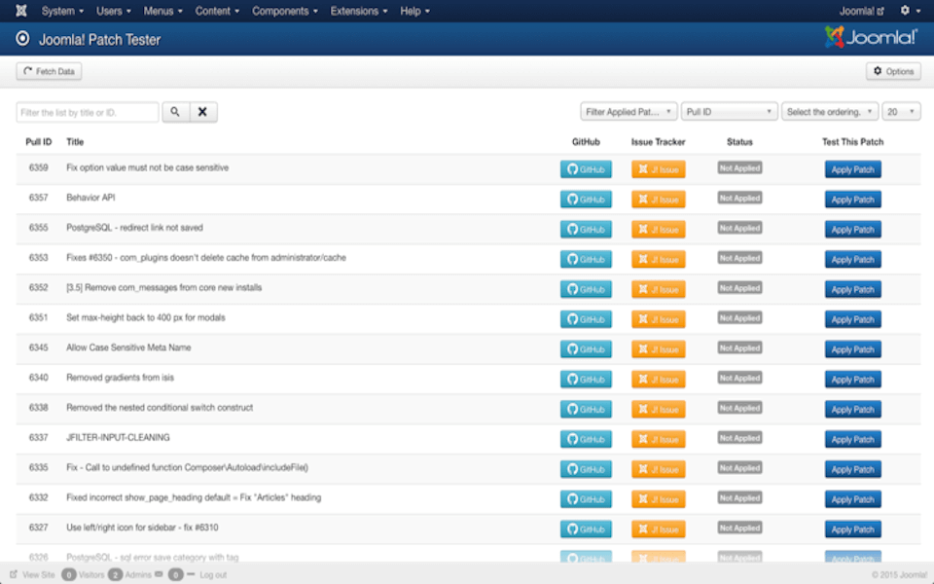The height and width of the screenshot is (584, 934).
Task: Open J! Issue for Behavior API
Action: 659,199
